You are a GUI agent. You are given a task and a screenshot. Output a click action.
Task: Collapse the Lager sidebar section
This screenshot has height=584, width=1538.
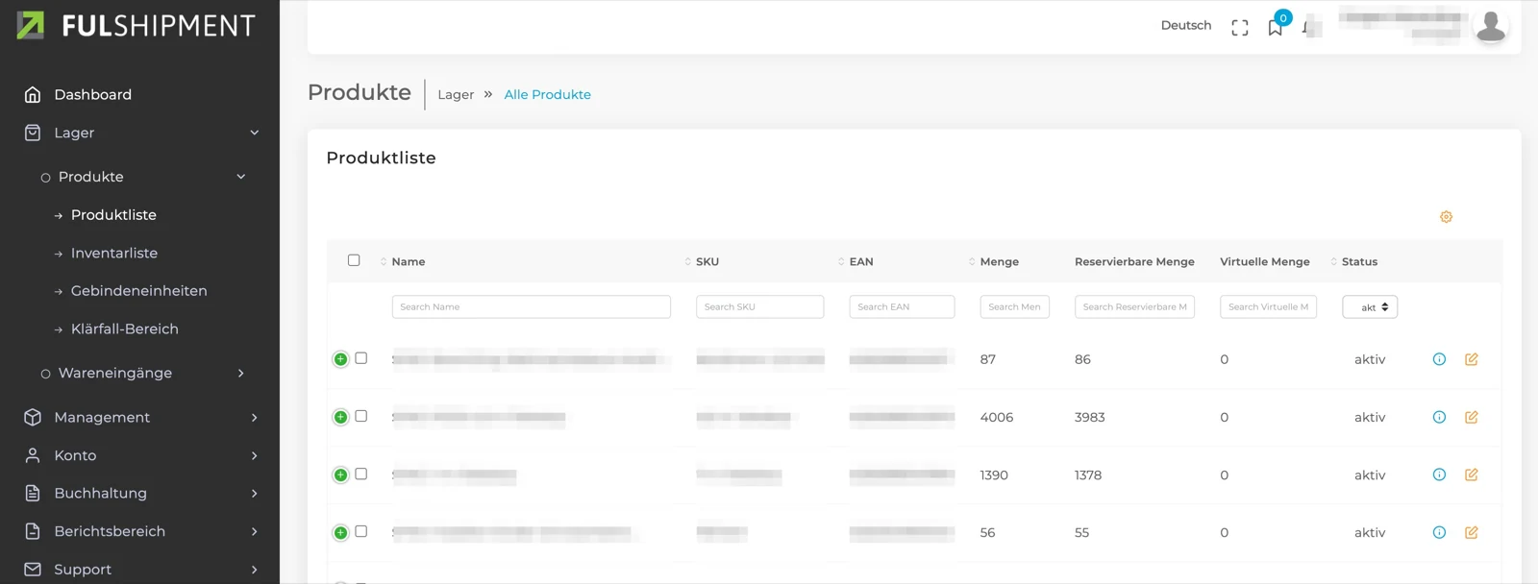pos(254,133)
